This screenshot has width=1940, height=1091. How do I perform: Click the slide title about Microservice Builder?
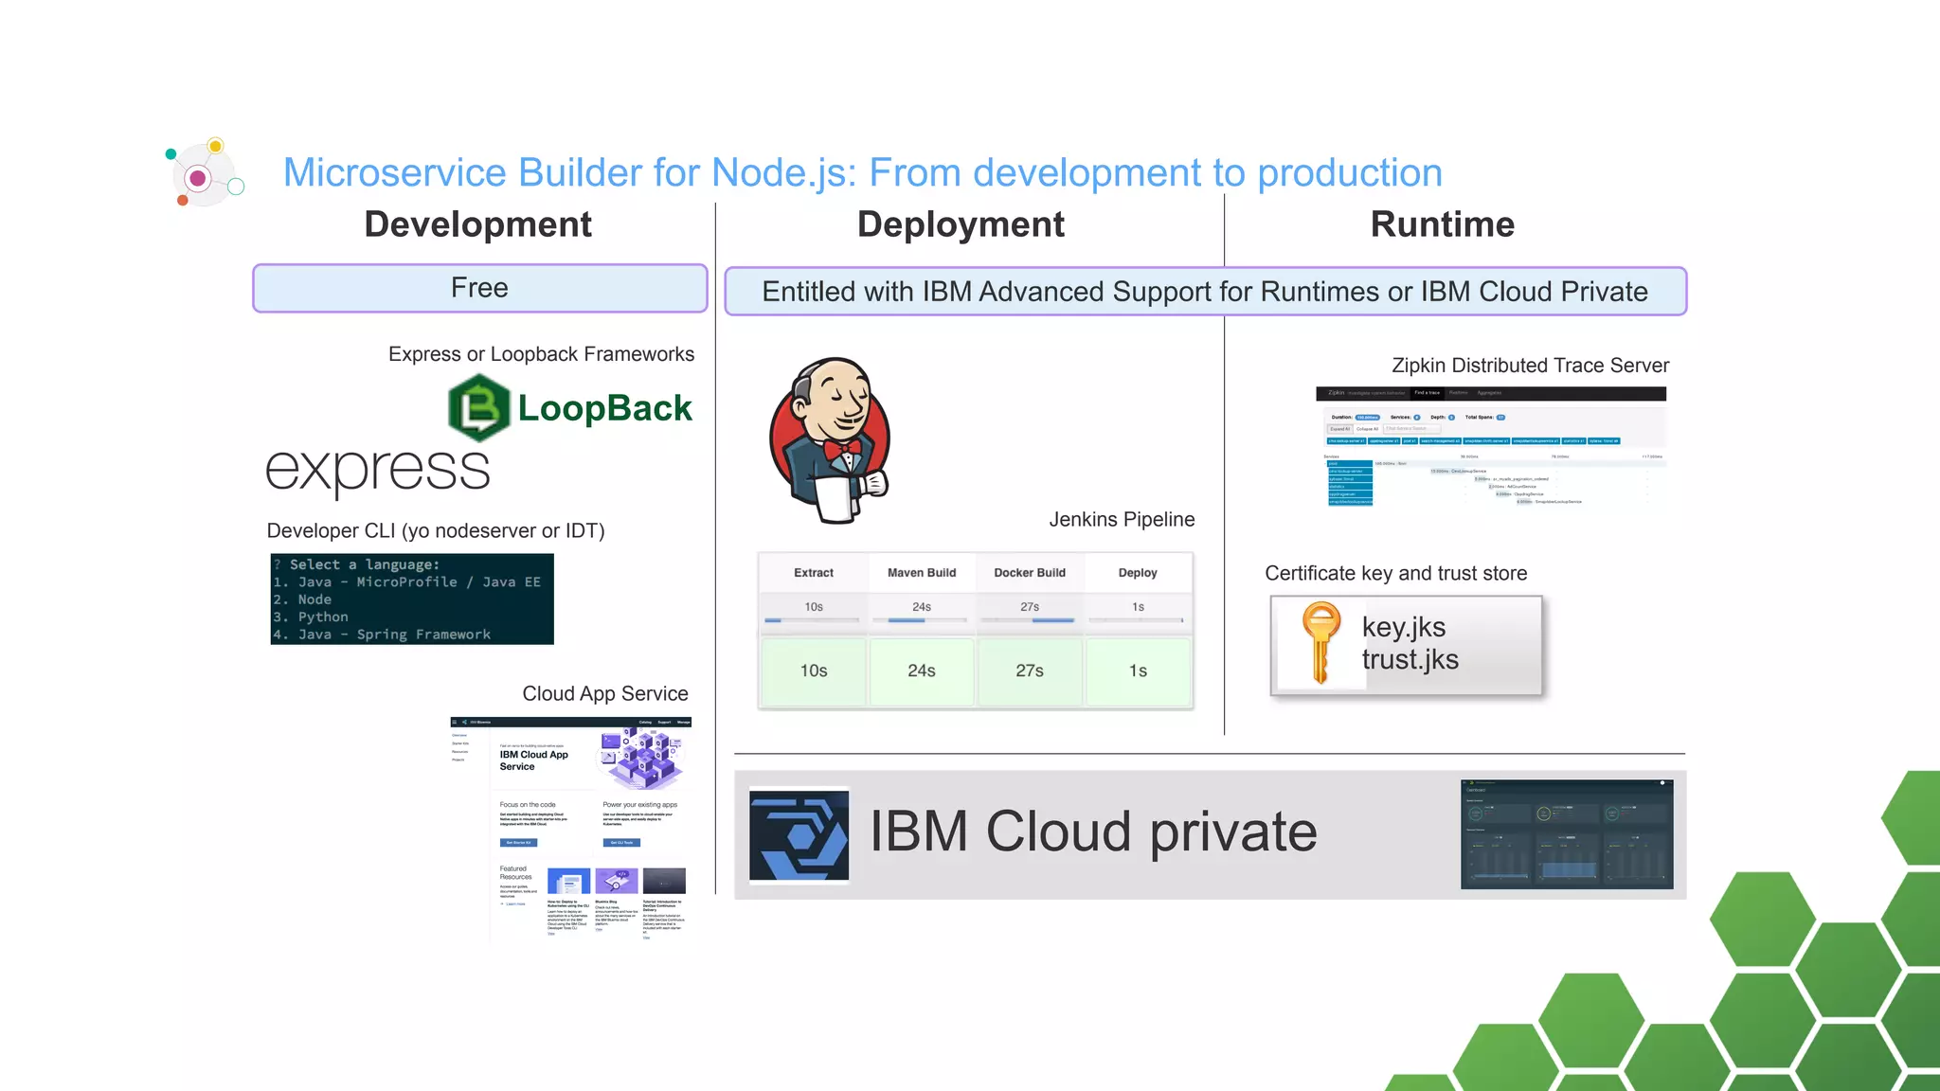[863, 173]
